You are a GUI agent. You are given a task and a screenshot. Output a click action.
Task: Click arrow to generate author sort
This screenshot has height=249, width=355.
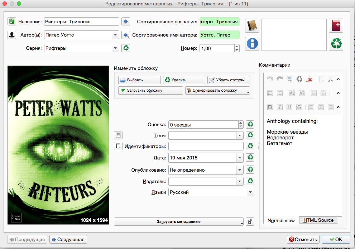126,35
